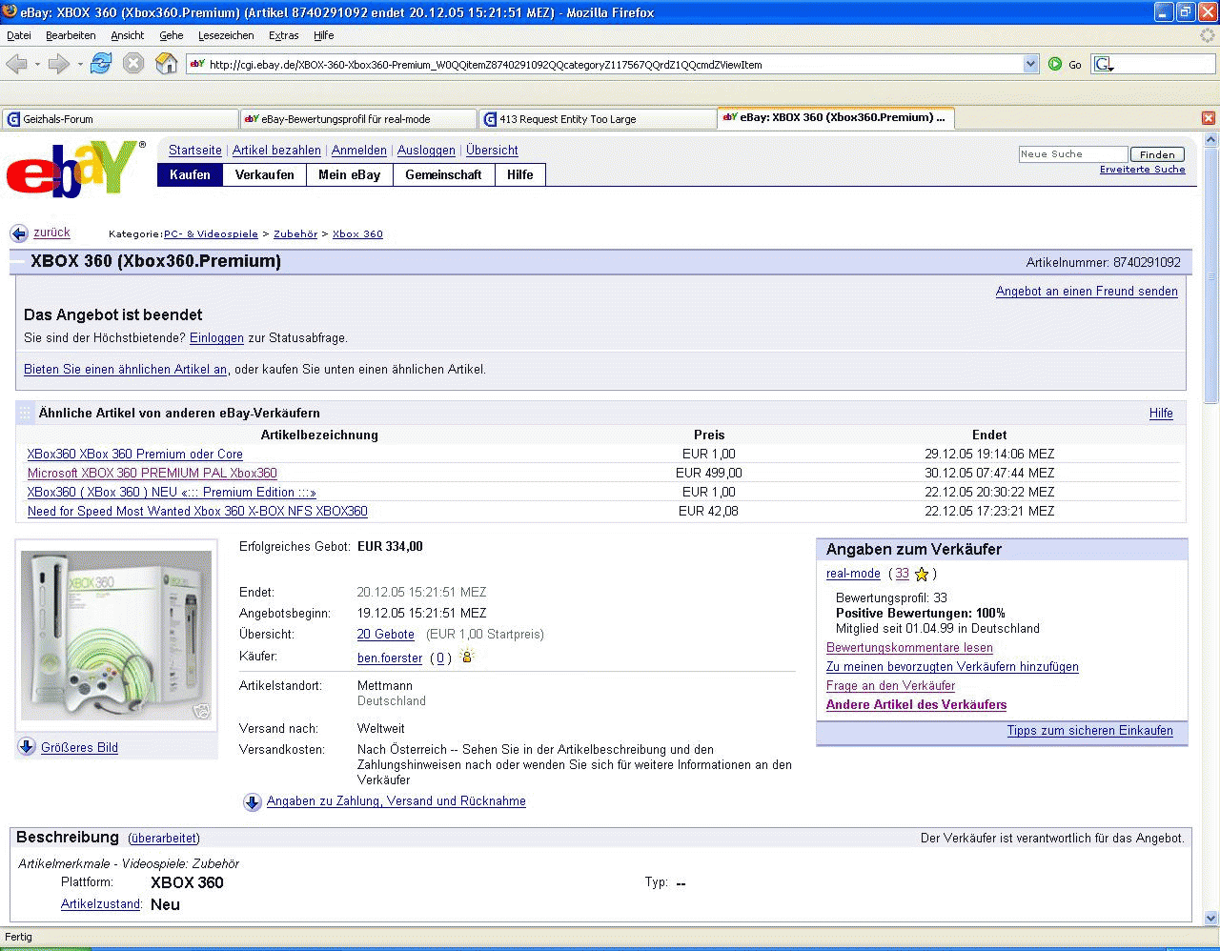This screenshot has height=951, width=1220.
Task: Click the search engine icon in search bar
Action: point(1104,64)
